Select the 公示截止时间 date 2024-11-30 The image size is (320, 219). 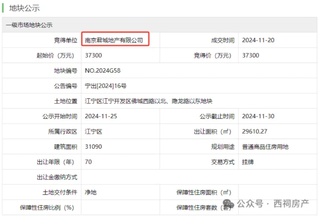258,116
